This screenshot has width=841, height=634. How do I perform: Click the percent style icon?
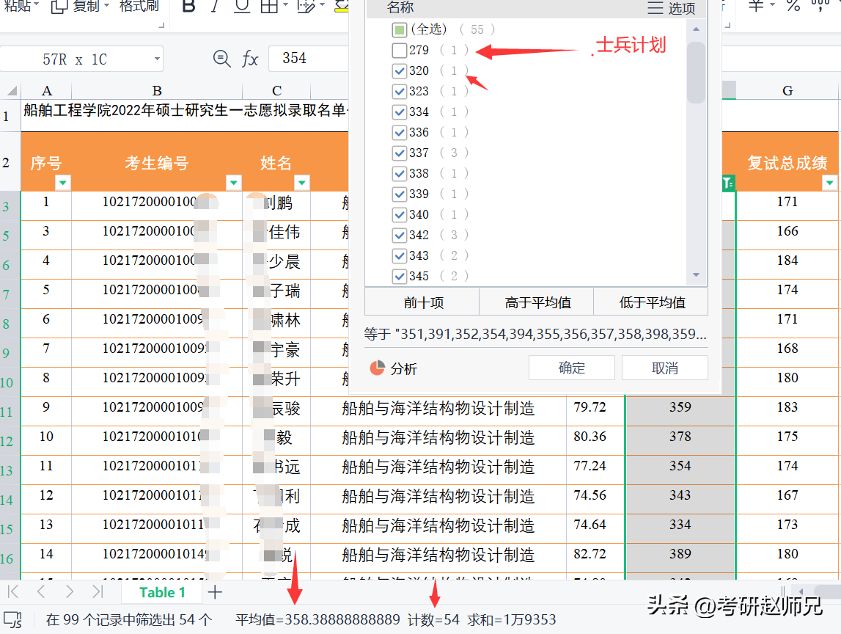tap(793, 6)
